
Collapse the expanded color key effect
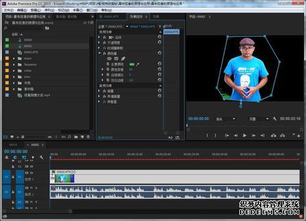pos(100,53)
